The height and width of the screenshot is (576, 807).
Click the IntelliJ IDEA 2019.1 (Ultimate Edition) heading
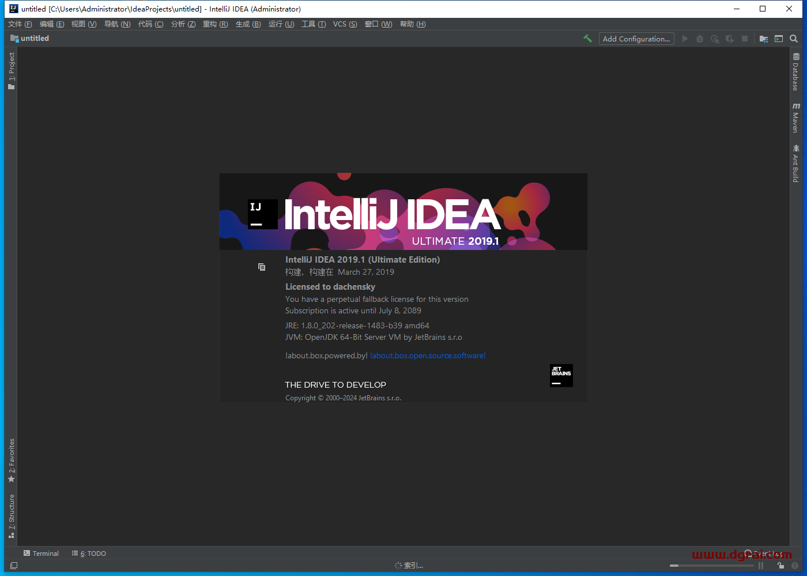[x=363, y=260]
